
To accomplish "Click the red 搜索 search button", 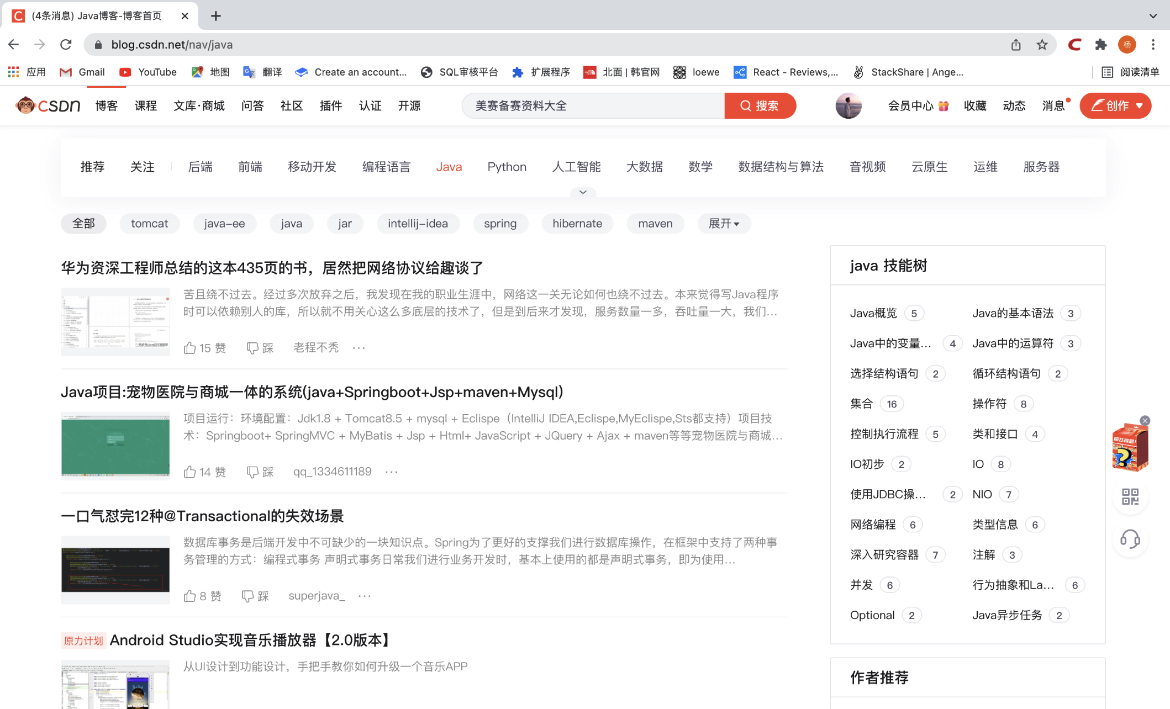I will [760, 105].
